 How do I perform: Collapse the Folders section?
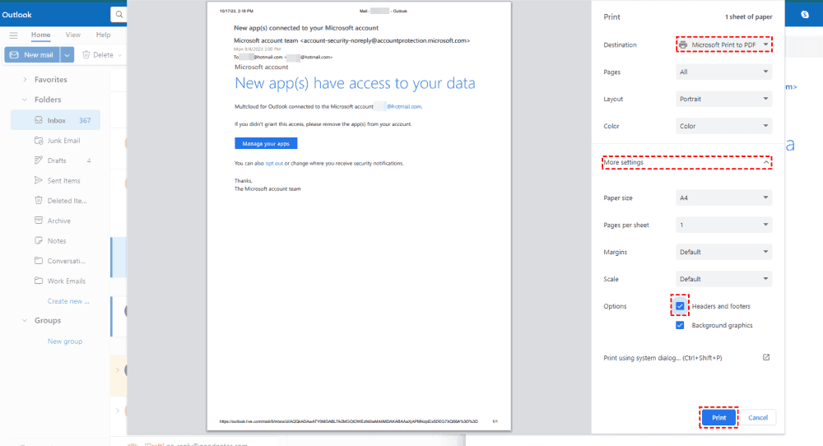pos(24,100)
